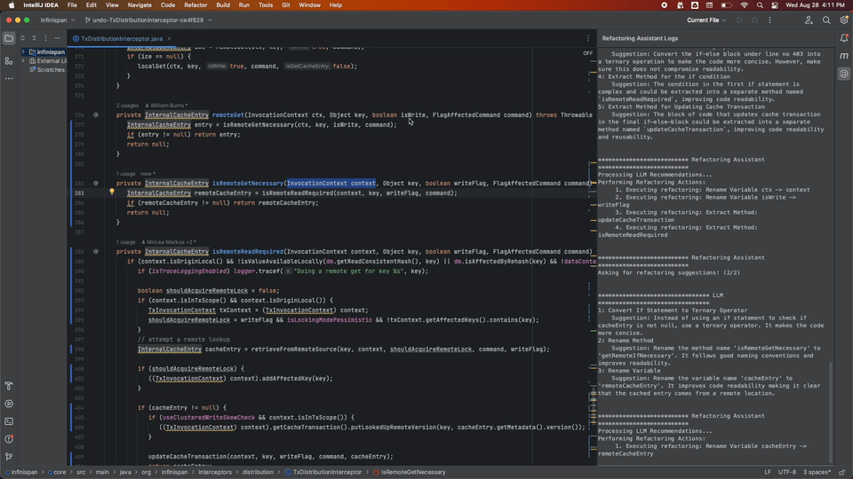Toggle the OFF inspections indicator in editor
Screen dimensions: 853x479
(x=587, y=53)
